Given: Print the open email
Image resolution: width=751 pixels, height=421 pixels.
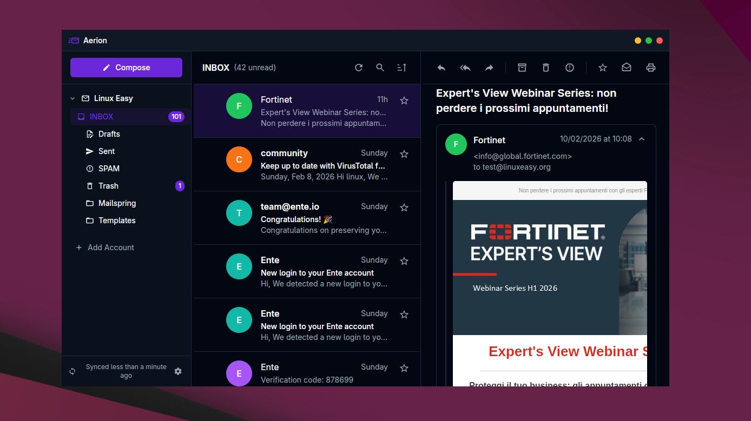Looking at the screenshot, I should 650,68.
